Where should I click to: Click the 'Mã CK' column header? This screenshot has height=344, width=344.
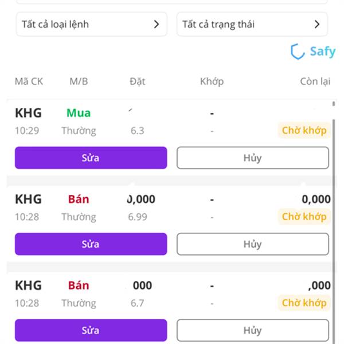29,81
